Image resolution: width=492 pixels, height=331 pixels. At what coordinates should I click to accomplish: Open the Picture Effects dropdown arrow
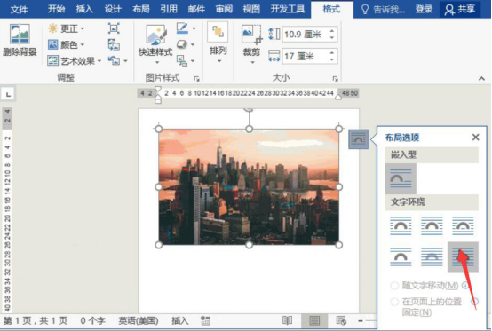pos(193,45)
